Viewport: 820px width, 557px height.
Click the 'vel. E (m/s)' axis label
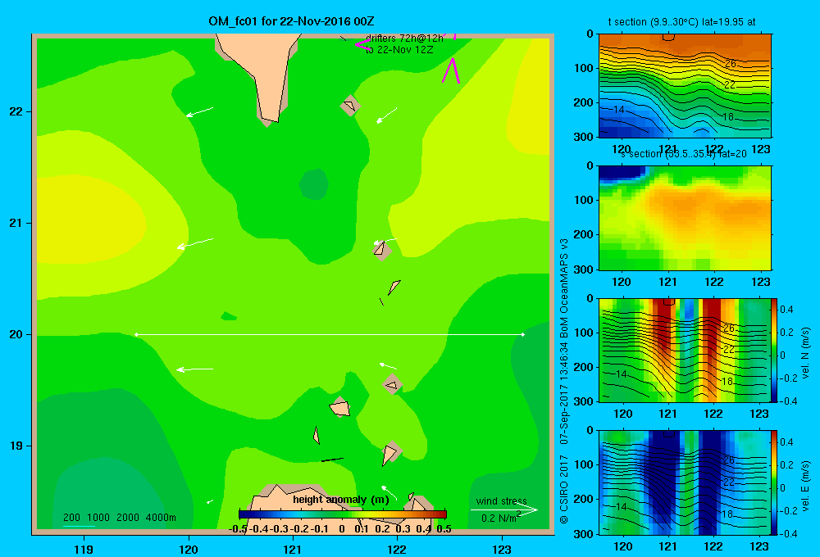pyautogui.click(x=805, y=485)
